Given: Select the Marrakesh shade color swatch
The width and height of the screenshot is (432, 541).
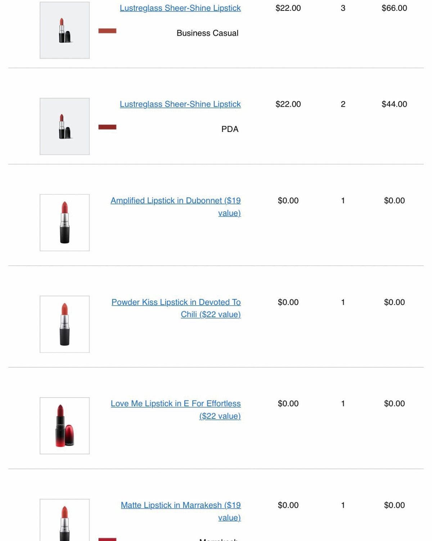Looking at the screenshot, I should click(107, 540).
